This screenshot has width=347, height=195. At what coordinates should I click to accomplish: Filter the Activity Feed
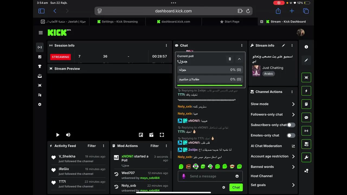92,146
